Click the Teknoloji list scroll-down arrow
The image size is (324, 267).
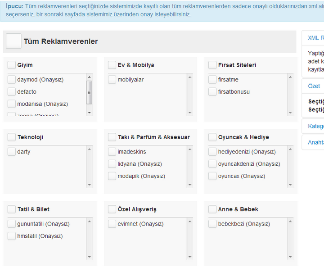89,185
